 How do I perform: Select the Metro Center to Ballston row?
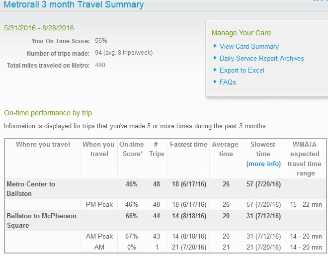pos(31,188)
